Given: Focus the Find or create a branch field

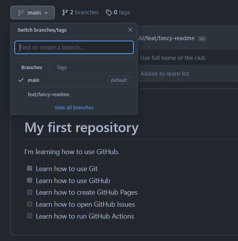Looking at the screenshot, I should coord(74,48).
